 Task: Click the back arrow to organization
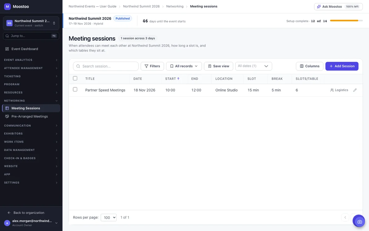tap(9, 213)
